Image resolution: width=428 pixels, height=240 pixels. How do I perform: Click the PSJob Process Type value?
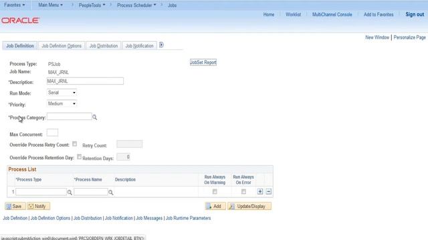54,64
